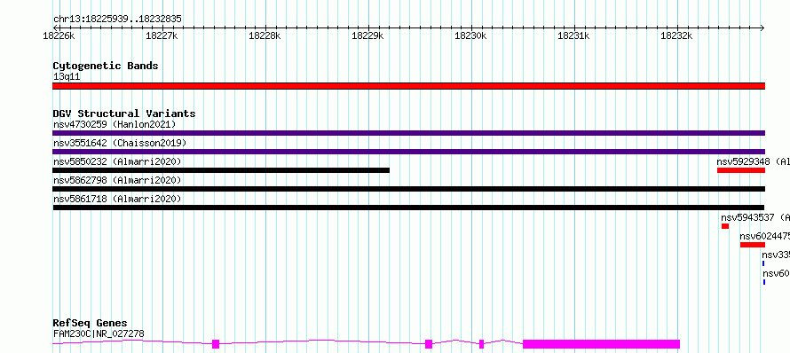Click the chr13:18225939..18232835 region label

[x=117, y=20]
